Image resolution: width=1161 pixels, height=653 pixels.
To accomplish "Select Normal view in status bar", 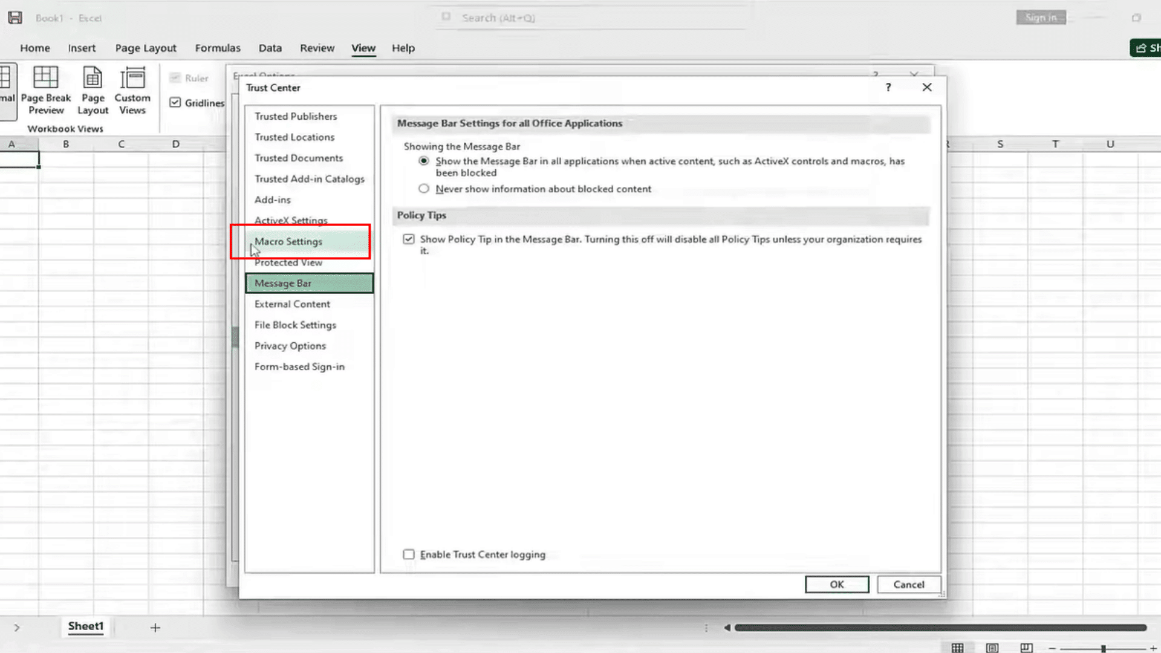I will (957, 648).
